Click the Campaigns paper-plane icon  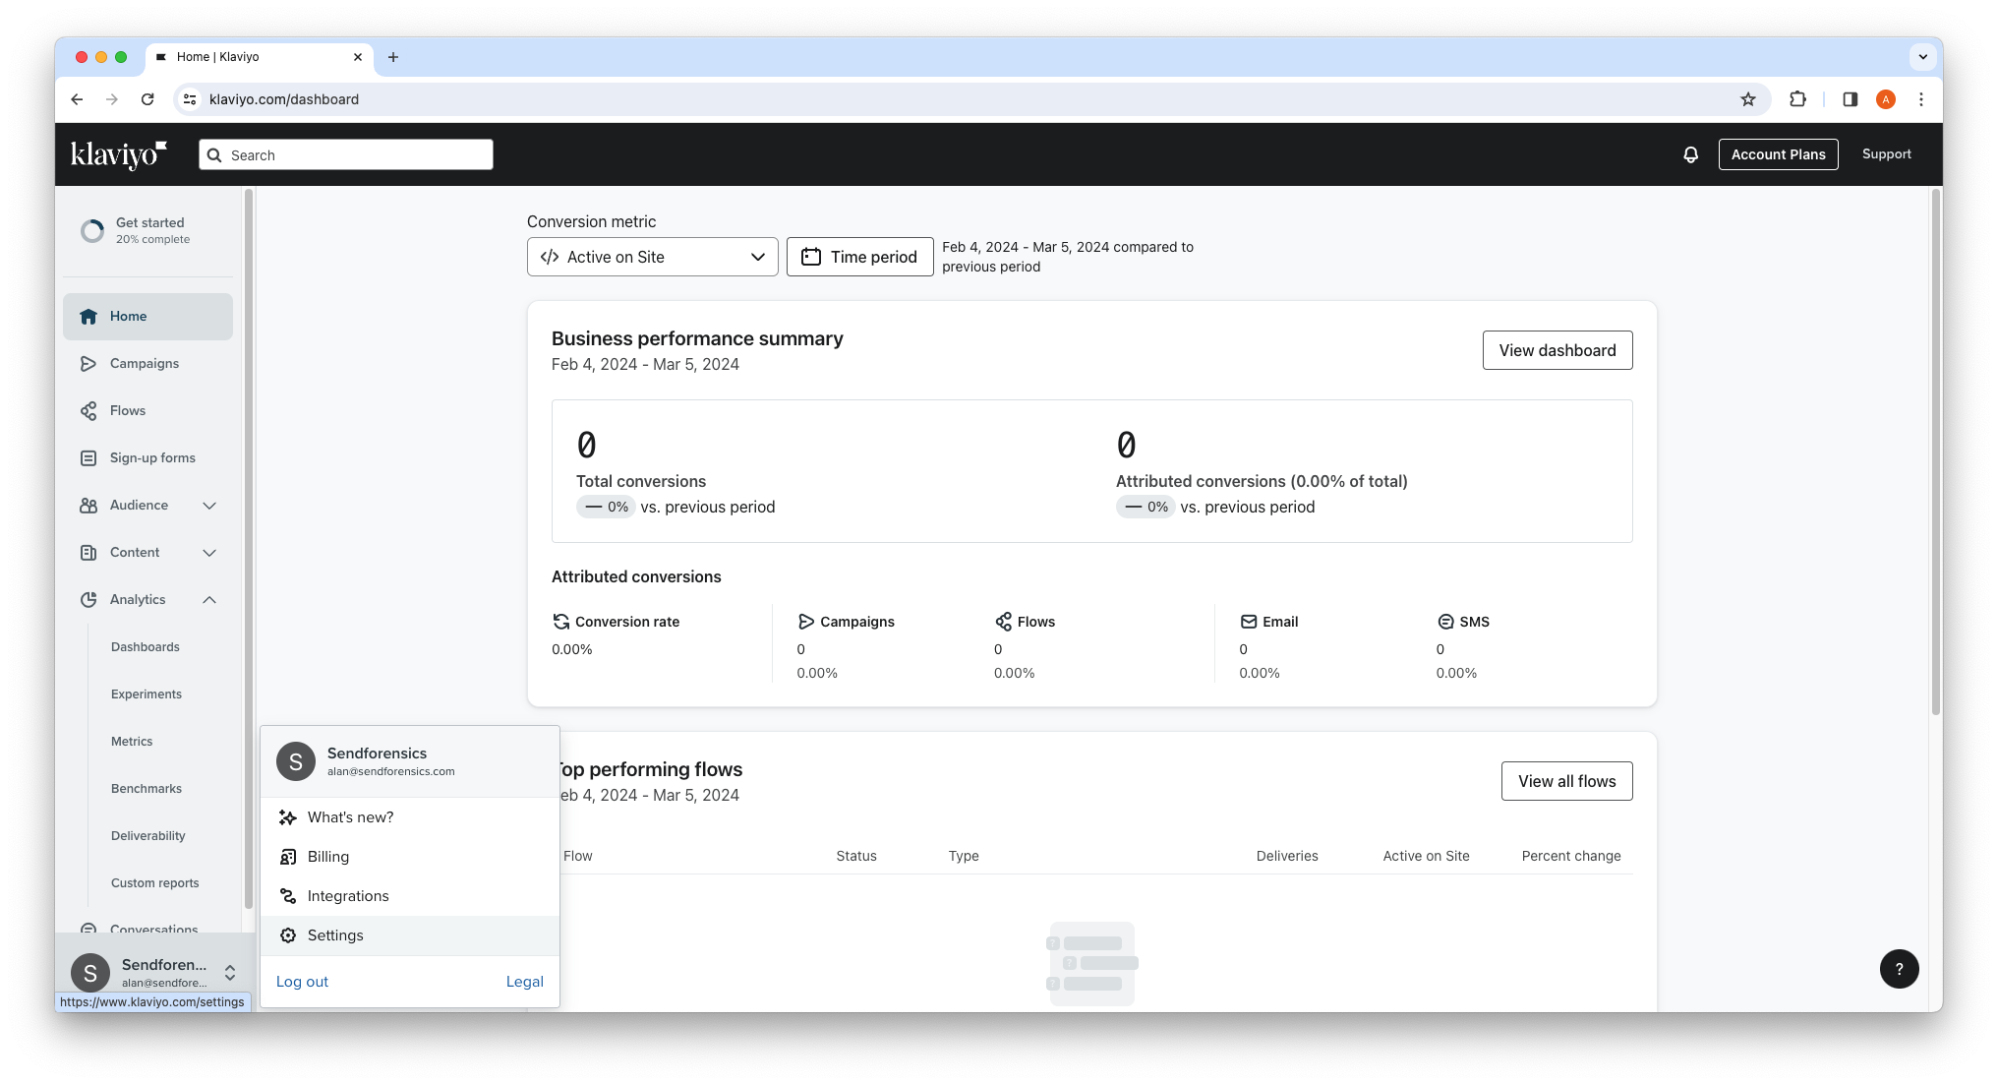point(88,364)
